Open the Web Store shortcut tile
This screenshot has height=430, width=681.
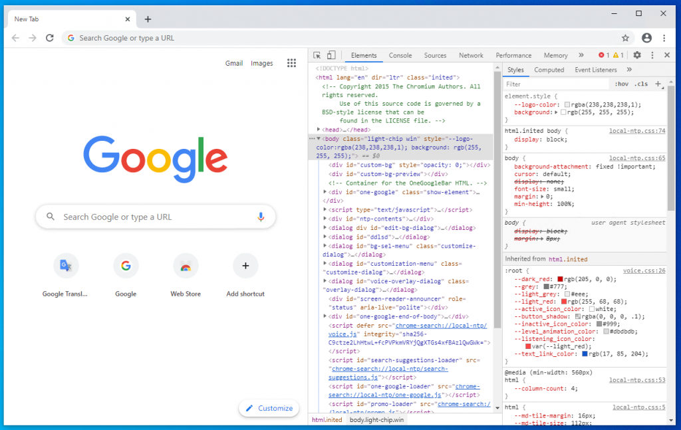point(186,266)
